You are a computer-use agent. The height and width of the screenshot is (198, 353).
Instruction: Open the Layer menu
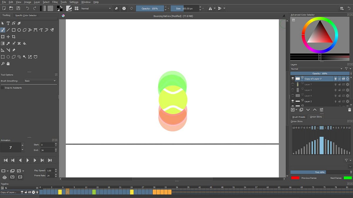[x=37, y=2]
